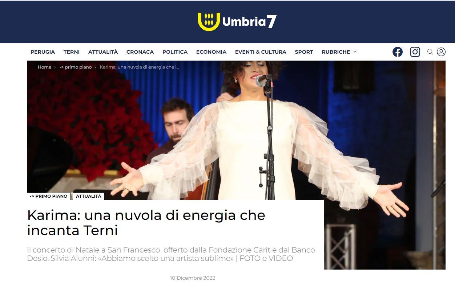455x283 pixels.
Task: Click the ATTUALITÀ category tag
Action: 89,196
